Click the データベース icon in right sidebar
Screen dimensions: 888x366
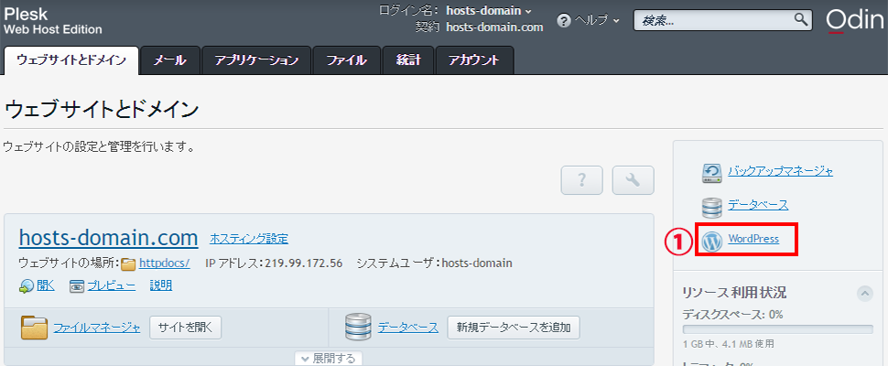[x=712, y=207]
